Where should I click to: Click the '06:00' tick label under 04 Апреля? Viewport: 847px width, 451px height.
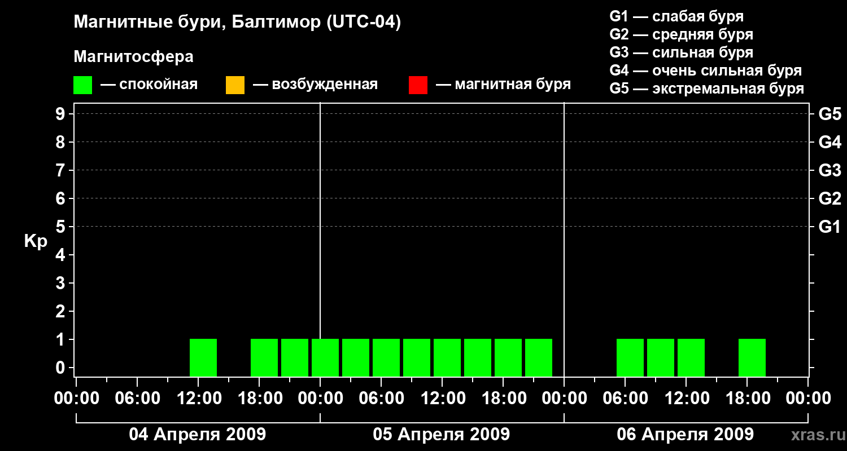point(138,399)
